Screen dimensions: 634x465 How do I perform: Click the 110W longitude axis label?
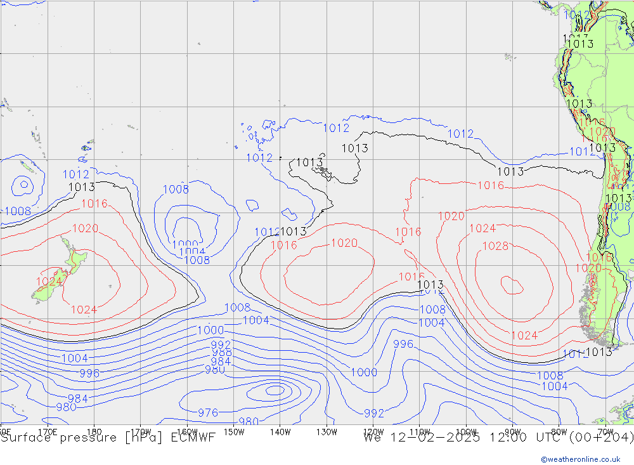420,432
